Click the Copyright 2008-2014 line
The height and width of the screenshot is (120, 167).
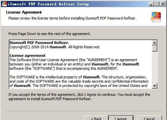point(55,47)
